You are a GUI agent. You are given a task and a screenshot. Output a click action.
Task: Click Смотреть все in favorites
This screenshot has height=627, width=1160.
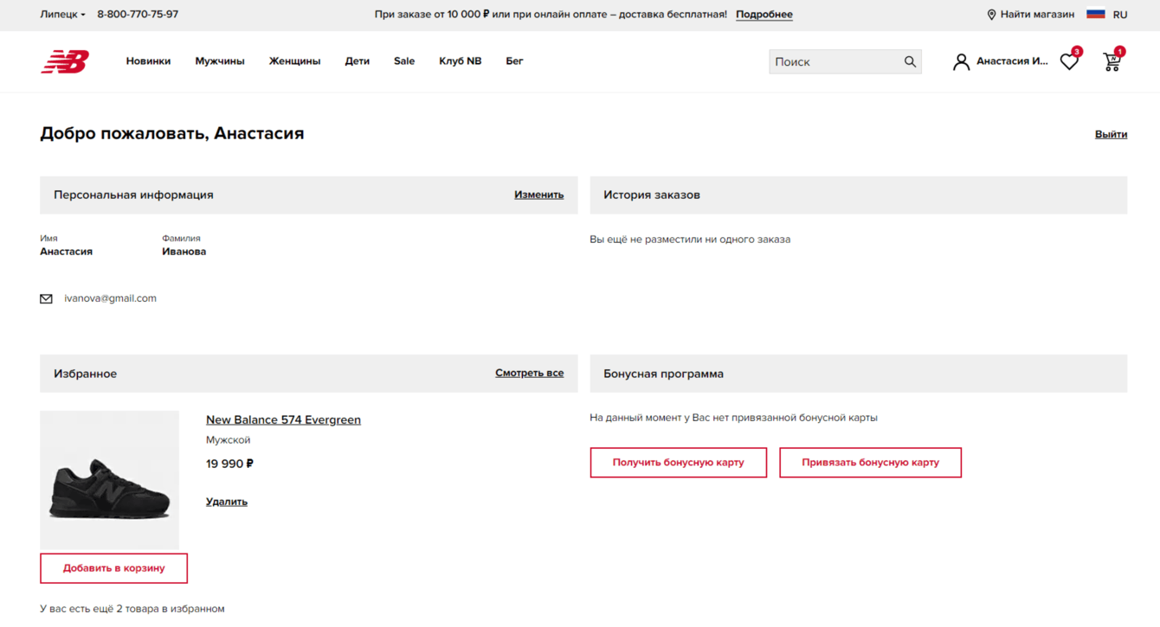pos(529,373)
